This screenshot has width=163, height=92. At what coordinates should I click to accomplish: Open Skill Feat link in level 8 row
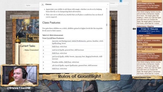(x=56, y=69)
